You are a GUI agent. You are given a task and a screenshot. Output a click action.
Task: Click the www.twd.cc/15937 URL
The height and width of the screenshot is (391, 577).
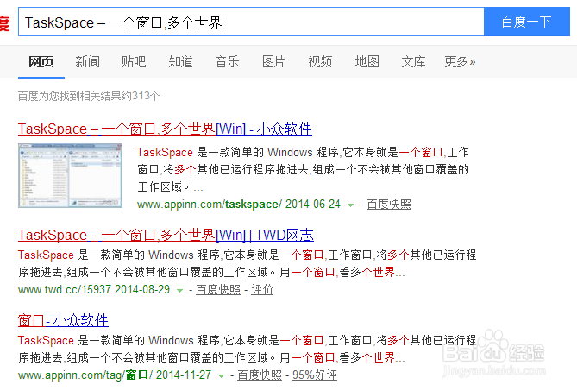(65, 290)
